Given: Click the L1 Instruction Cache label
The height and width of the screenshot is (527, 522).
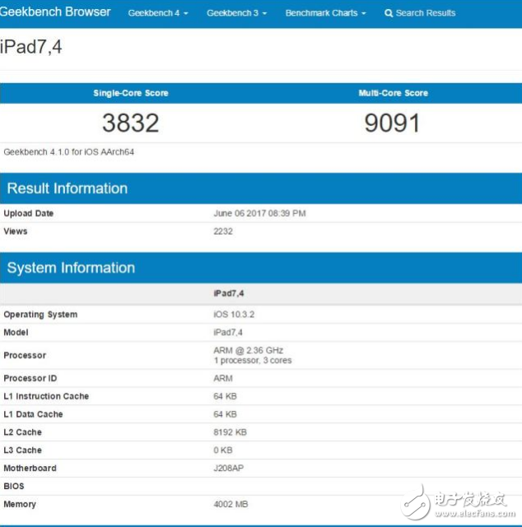Looking at the screenshot, I should (46, 396).
